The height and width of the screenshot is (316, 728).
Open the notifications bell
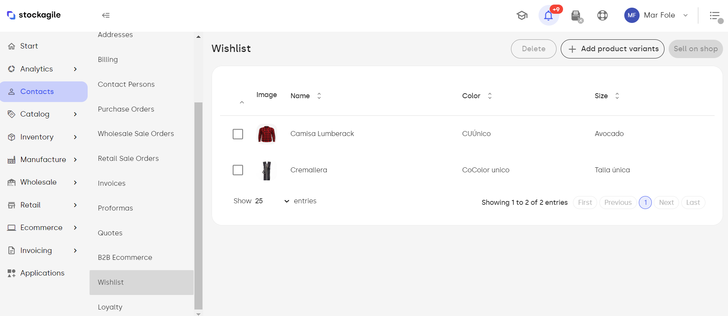pos(548,16)
